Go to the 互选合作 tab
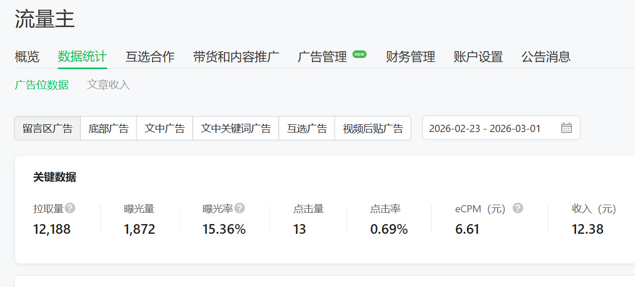The image size is (635, 287). [x=150, y=57]
